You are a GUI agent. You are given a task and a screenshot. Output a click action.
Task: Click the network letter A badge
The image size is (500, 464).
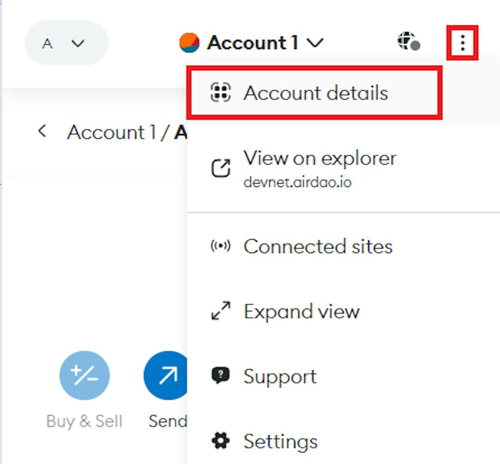click(x=47, y=43)
